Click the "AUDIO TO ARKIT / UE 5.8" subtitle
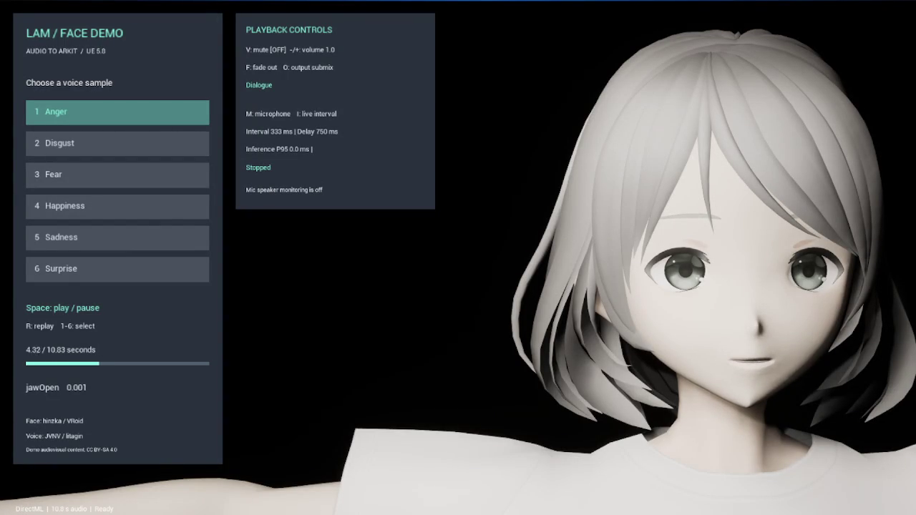Viewport: 916px width, 515px height. click(66, 51)
